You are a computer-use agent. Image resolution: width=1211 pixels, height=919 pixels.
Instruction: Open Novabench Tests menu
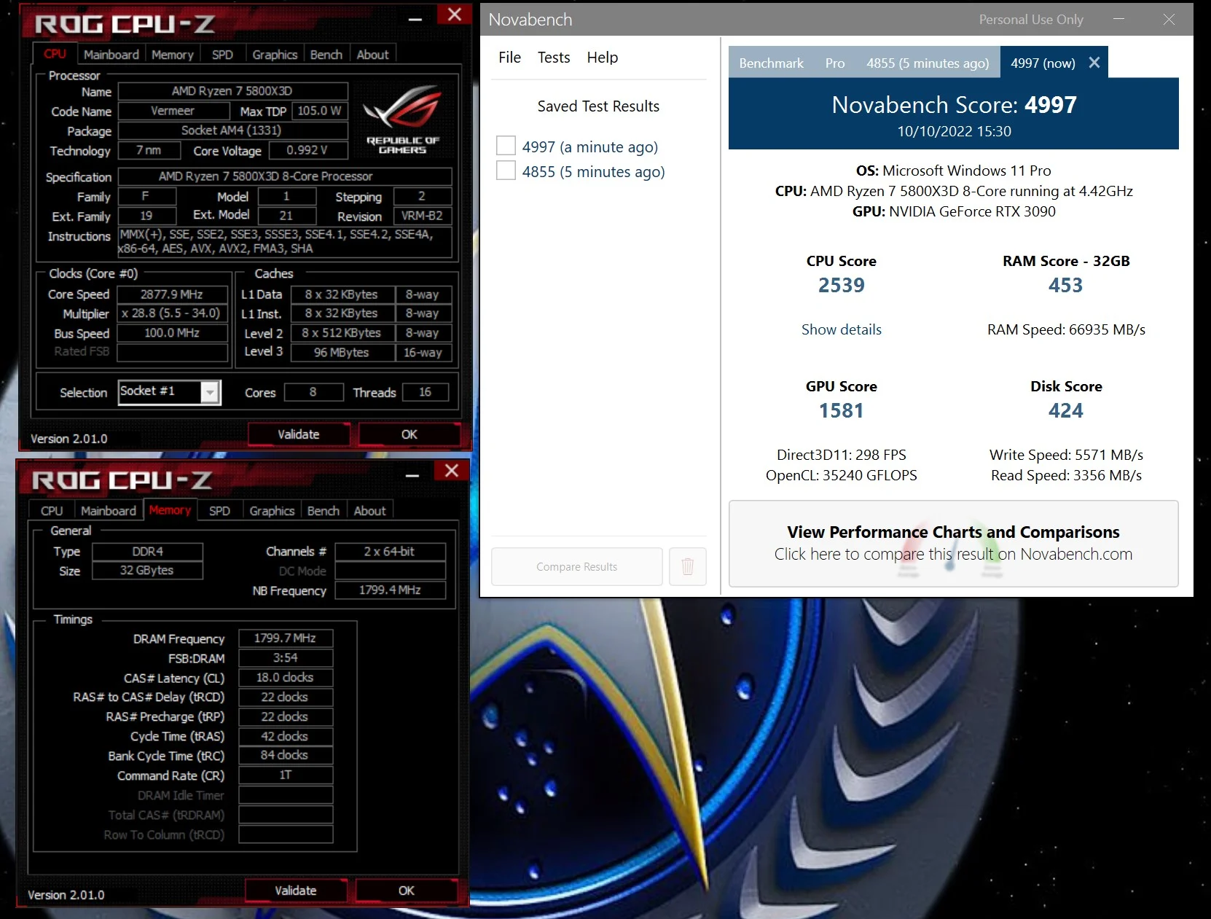[554, 58]
